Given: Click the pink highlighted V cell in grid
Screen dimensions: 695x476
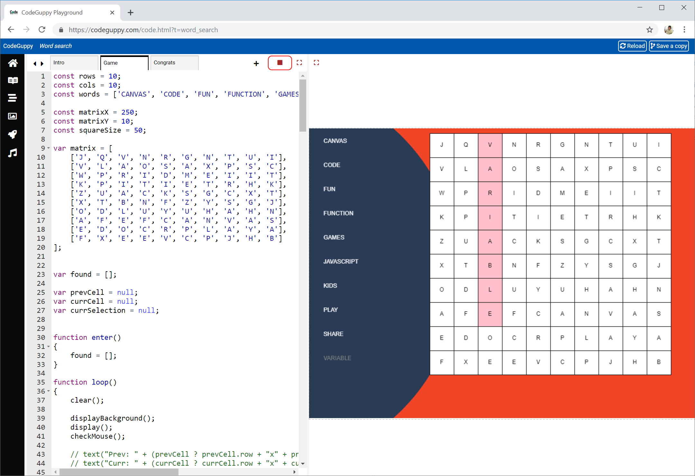Looking at the screenshot, I should pos(489,145).
